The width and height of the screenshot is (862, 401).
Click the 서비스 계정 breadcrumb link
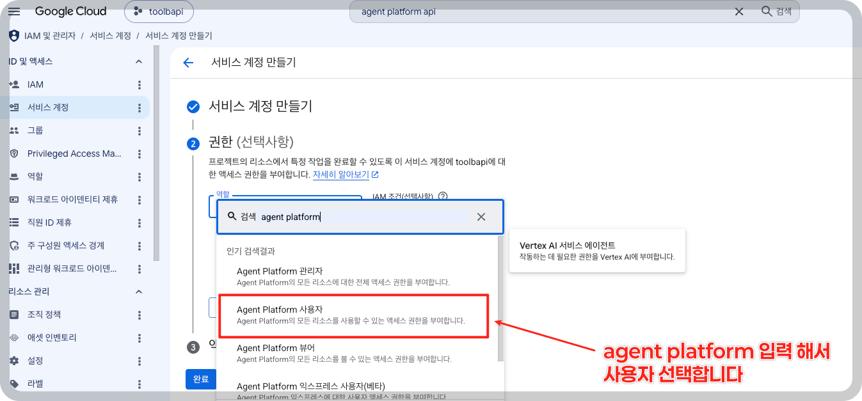[x=111, y=36]
